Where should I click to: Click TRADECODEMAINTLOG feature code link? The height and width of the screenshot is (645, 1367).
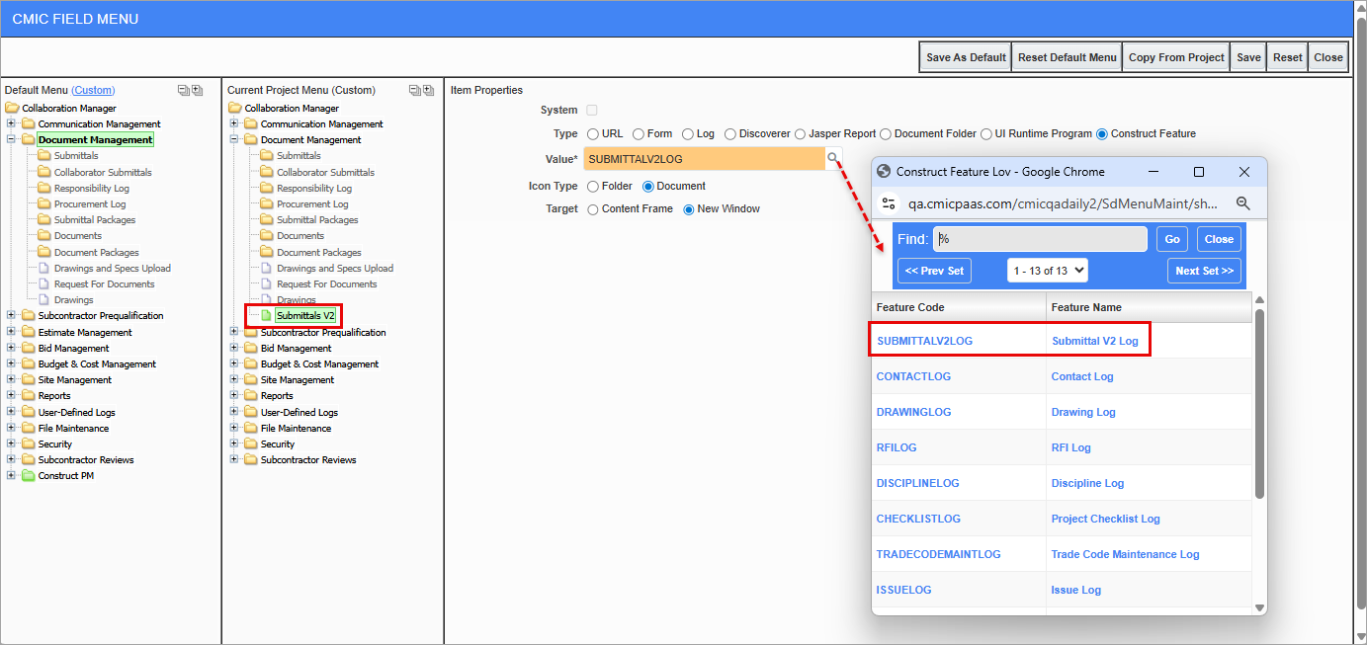[x=938, y=554]
